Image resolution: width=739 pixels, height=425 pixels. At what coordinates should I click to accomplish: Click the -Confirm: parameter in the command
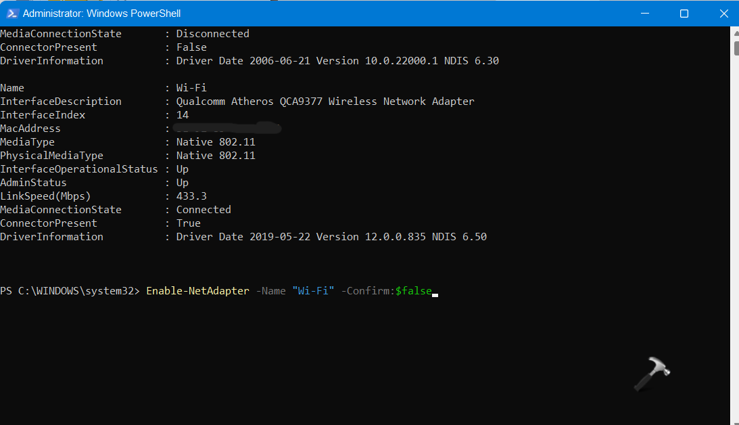click(368, 291)
